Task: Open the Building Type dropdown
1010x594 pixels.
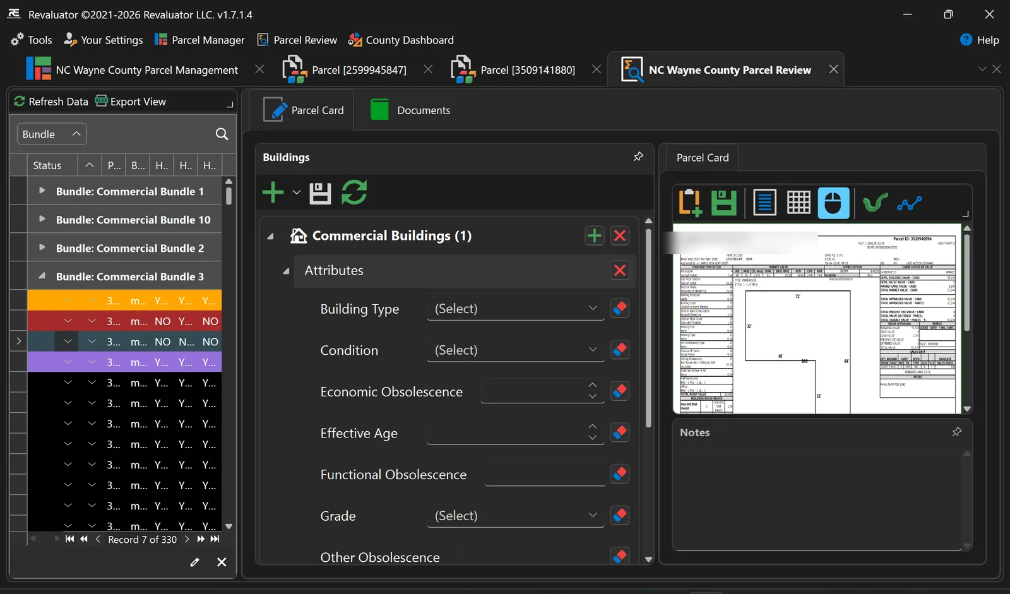Action: coord(516,309)
